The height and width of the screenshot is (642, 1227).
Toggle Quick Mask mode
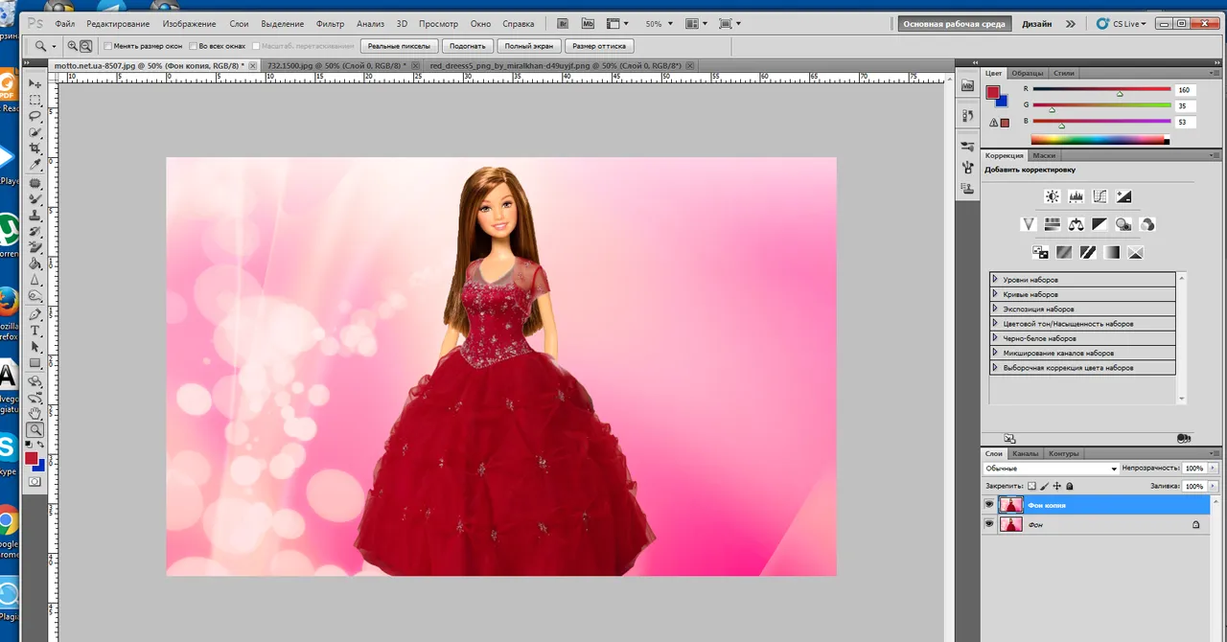point(35,482)
